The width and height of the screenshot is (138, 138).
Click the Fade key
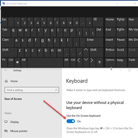tap(133, 62)
